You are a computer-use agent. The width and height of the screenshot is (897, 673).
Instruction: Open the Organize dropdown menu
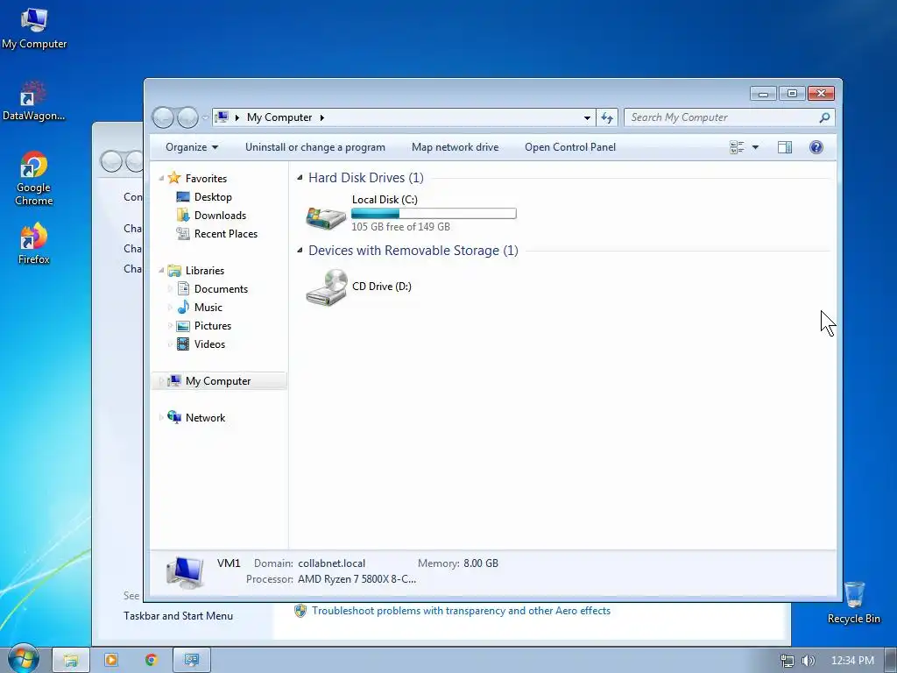click(192, 147)
